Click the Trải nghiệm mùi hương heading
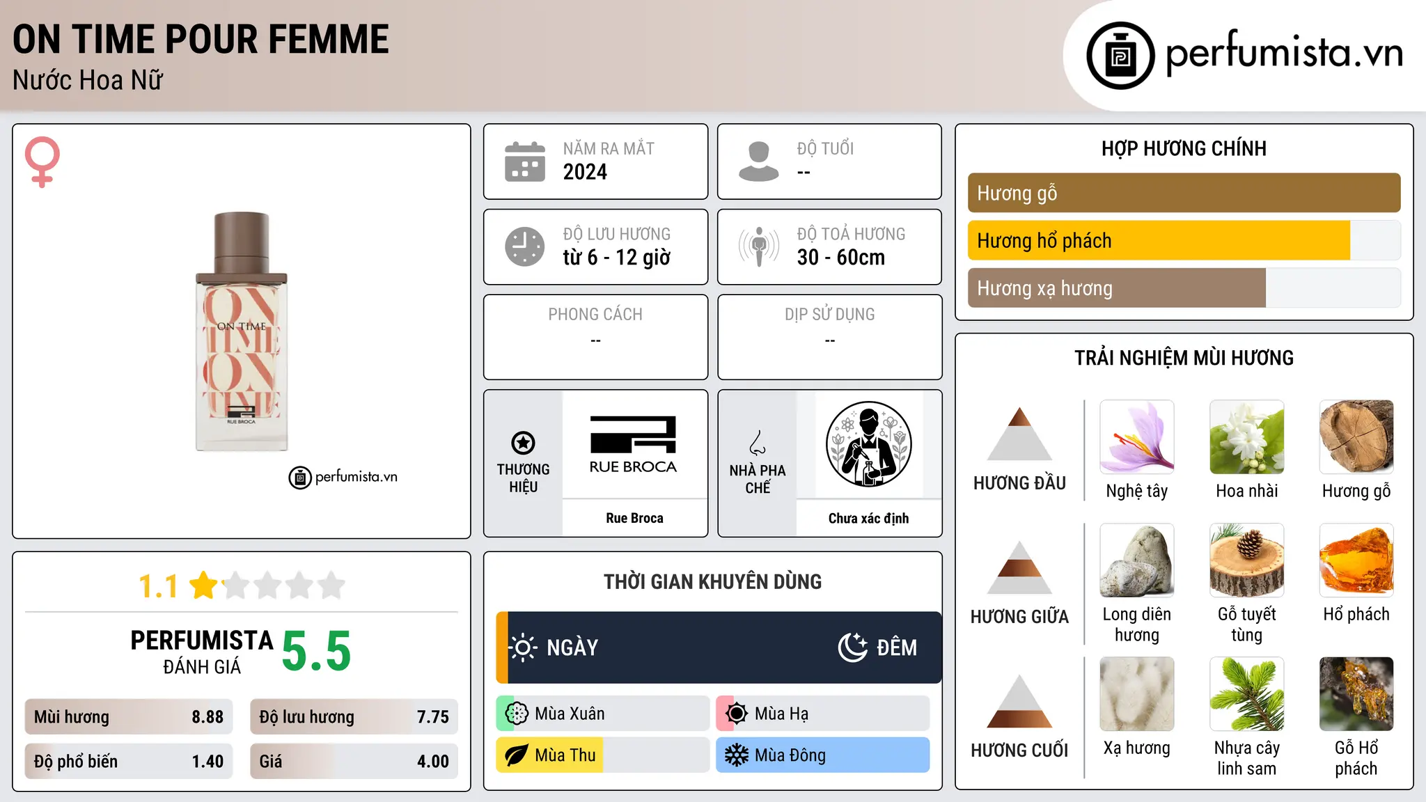The height and width of the screenshot is (802, 1426). (1184, 358)
